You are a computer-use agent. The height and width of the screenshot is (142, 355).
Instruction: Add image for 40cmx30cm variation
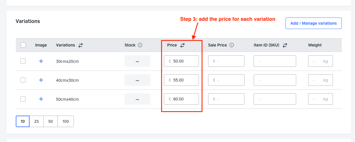(x=41, y=80)
